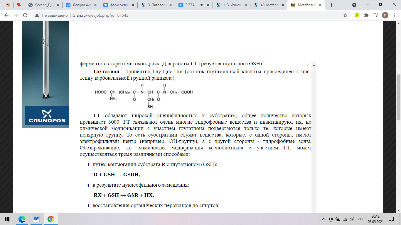This screenshot has width=401, height=225.
Task: Click the line в результате нуклеофильного замещения
Action: 141,185
